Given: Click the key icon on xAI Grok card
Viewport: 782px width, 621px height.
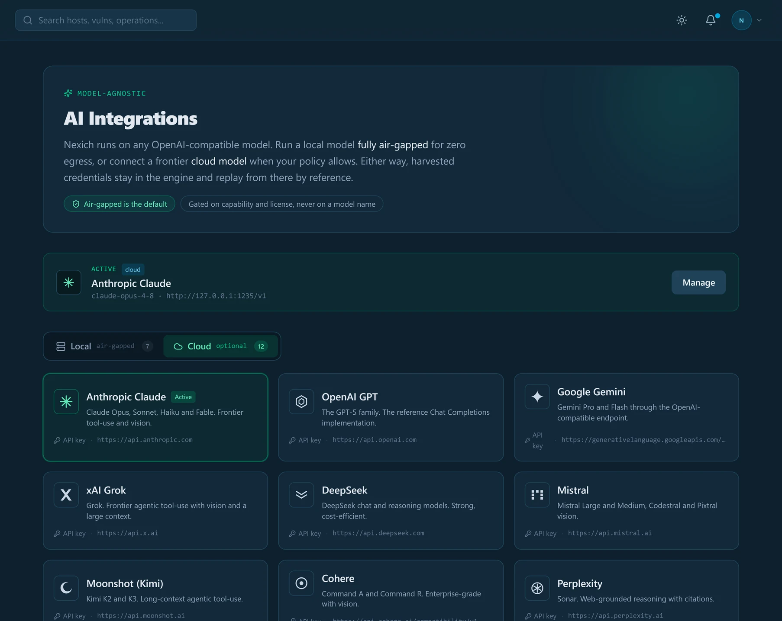Looking at the screenshot, I should pos(57,534).
